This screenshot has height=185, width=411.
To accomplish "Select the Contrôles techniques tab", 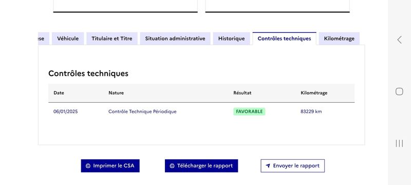I will 285,39.
